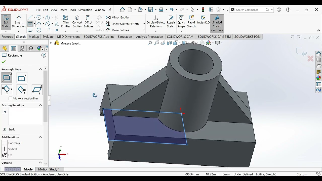Activate the Smart Dimension tool
The image size is (322, 181).
tap(19, 22)
